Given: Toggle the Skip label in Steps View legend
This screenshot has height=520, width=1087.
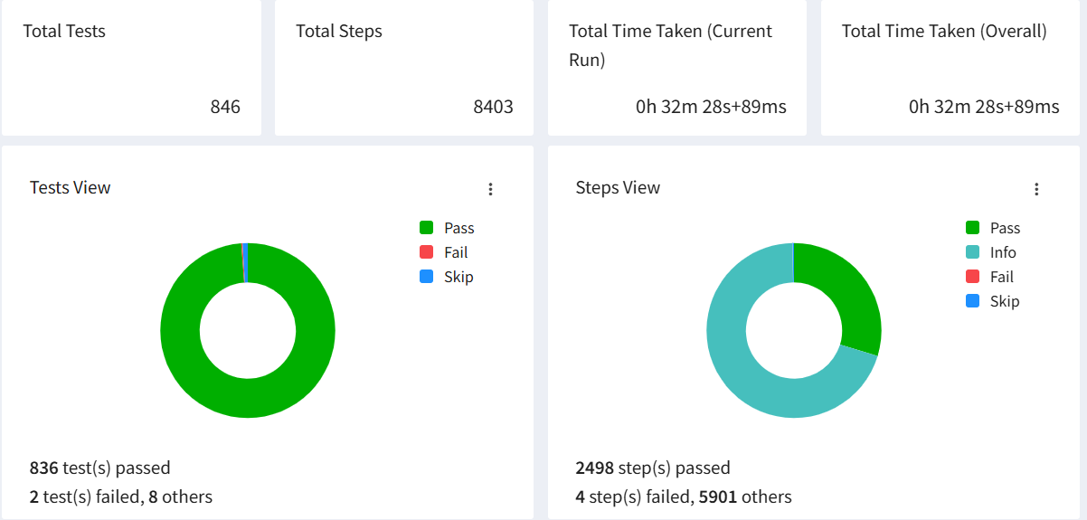Looking at the screenshot, I should [x=1005, y=301].
